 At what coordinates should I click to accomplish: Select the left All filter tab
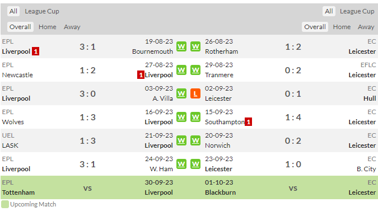coord(13,11)
